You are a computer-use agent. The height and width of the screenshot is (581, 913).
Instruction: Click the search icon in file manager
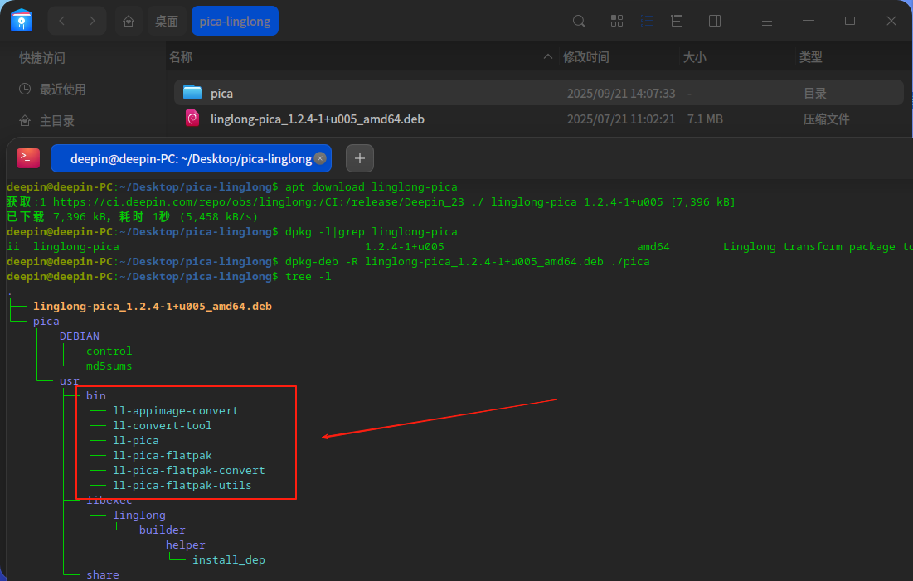[580, 21]
